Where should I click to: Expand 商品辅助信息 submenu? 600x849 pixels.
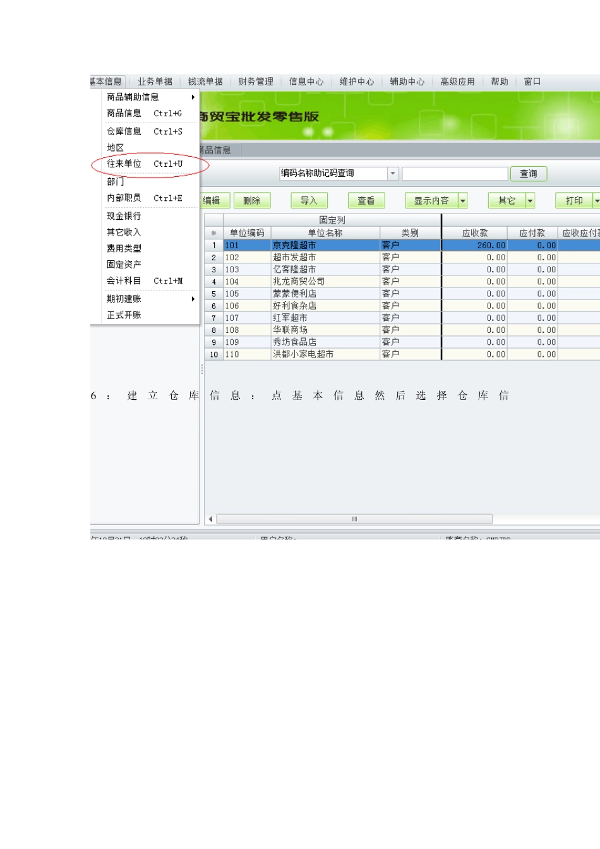click(150, 97)
